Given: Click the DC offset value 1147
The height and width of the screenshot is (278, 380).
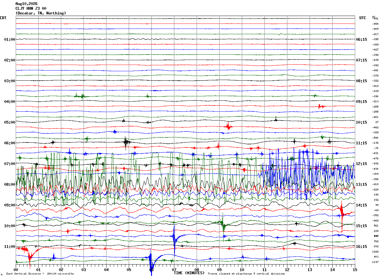Looking at the screenshot, I should (375, 262).
